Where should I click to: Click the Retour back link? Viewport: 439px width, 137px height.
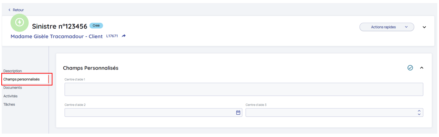(x=16, y=10)
